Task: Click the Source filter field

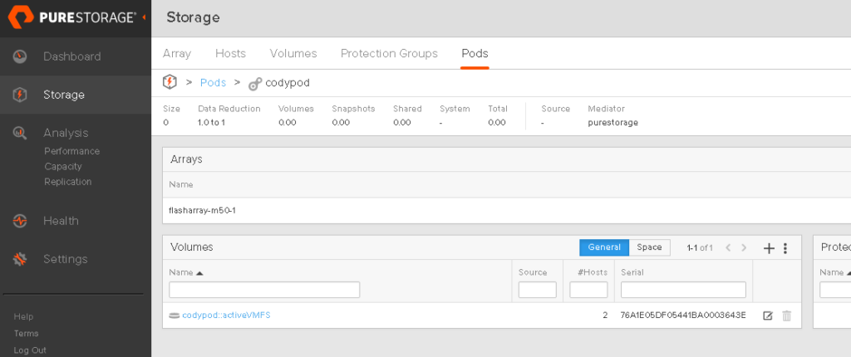Action: [x=538, y=290]
